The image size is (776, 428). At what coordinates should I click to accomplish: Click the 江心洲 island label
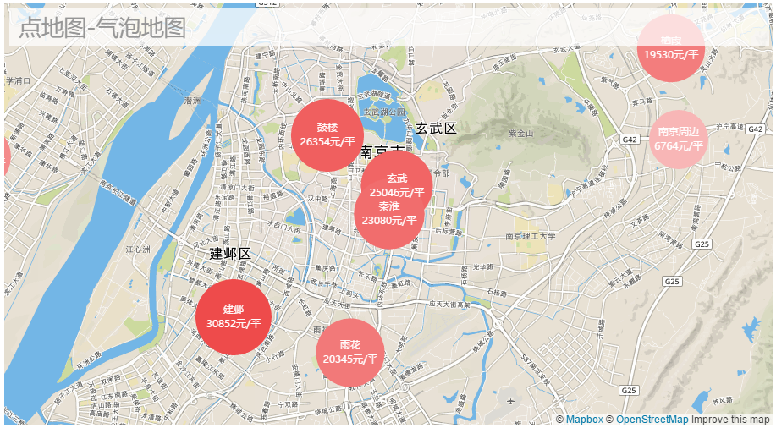click(x=138, y=250)
